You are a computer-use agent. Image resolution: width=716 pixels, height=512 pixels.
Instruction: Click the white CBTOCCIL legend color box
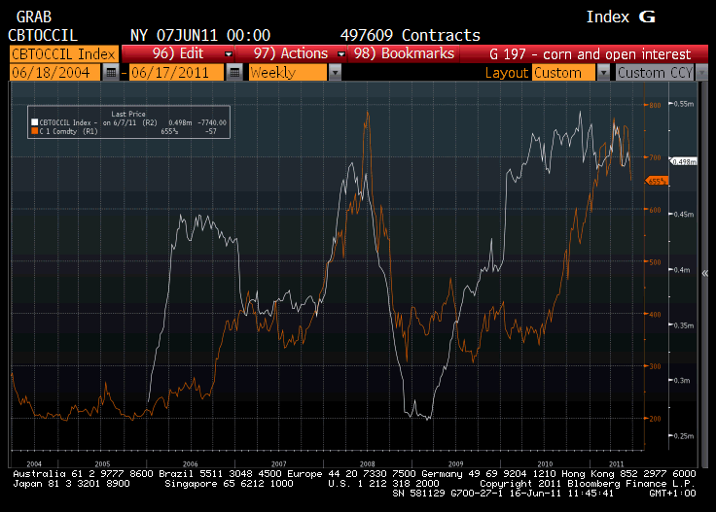[32, 122]
